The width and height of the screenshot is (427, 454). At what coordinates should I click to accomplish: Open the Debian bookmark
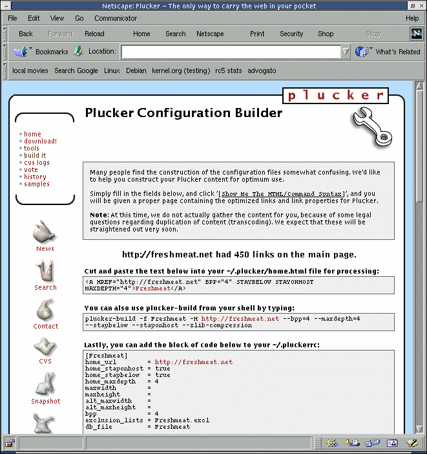pyautogui.click(x=136, y=70)
